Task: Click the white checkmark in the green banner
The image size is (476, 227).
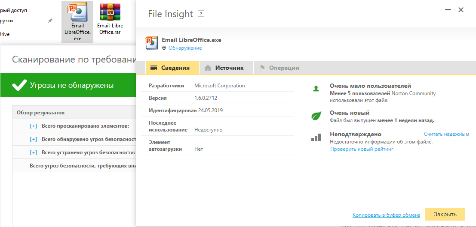Action: (x=19, y=85)
